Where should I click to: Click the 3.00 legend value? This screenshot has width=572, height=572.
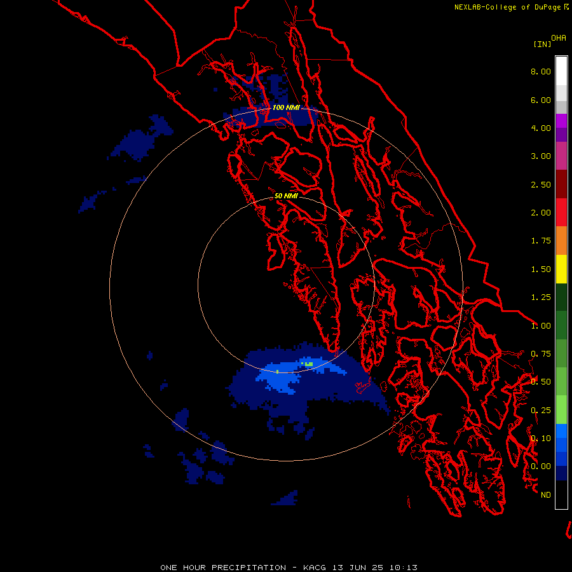point(541,156)
